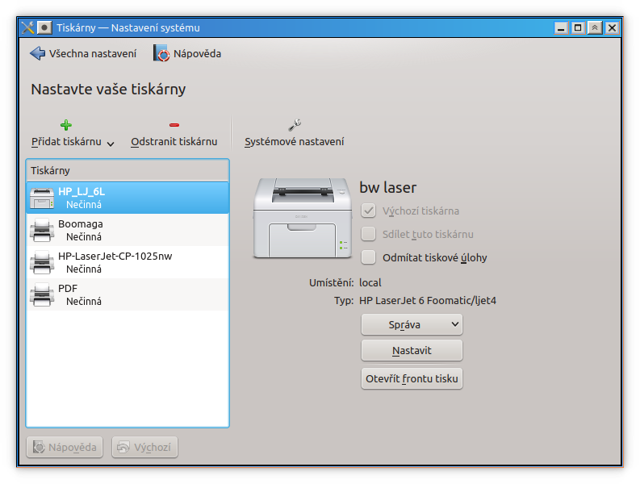The height and width of the screenshot is (484, 640).
Task: Click the Tiskárny list column header
Action: pos(128,171)
